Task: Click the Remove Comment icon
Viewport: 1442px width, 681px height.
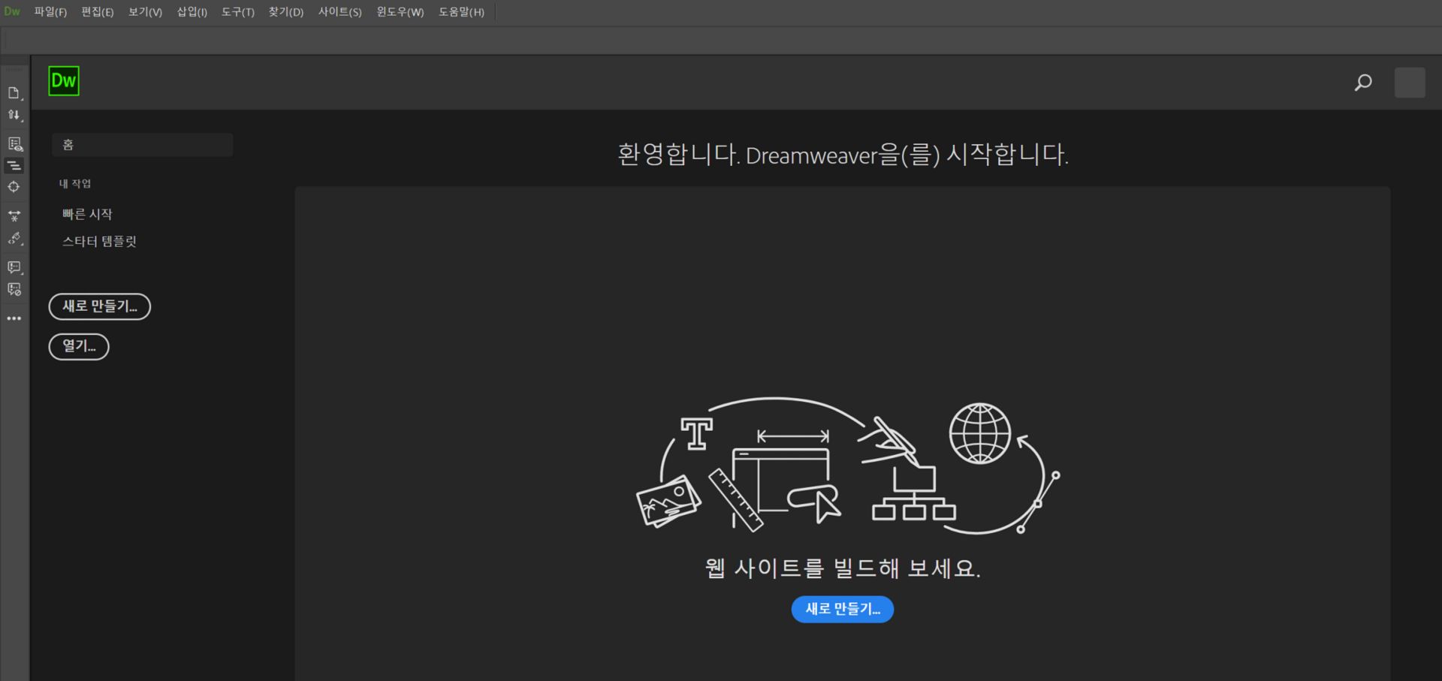Action: tap(14, 289)
